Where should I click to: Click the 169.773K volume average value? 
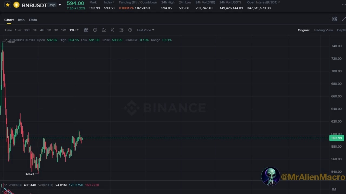coord(92,185)
